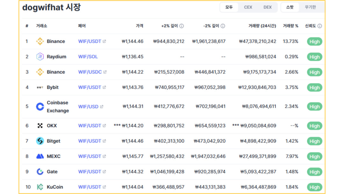Click the Bybit logo icon
344x194 pixels.
(x=40, y=87)
